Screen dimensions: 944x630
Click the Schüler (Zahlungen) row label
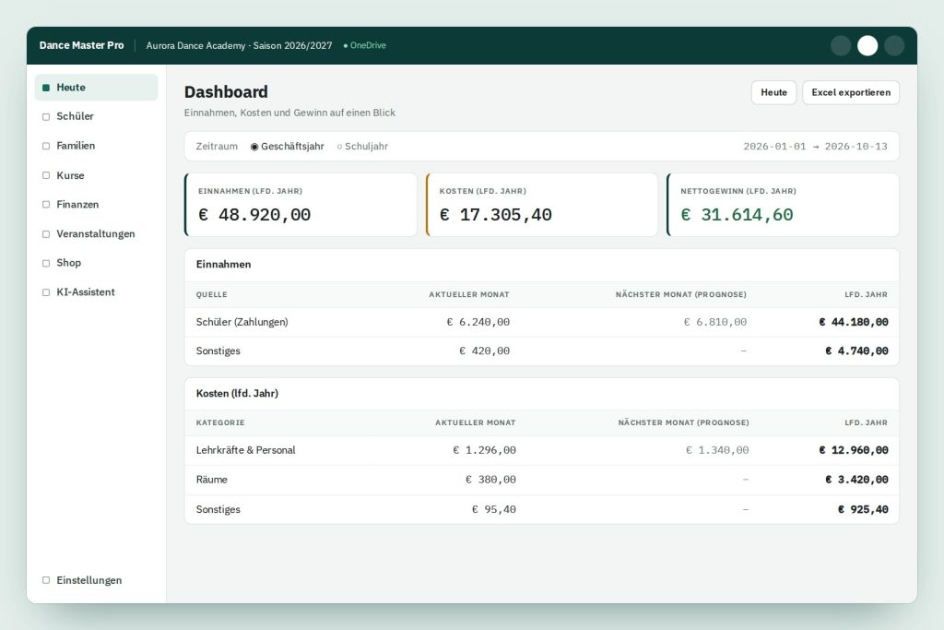[x=242, y=322]
